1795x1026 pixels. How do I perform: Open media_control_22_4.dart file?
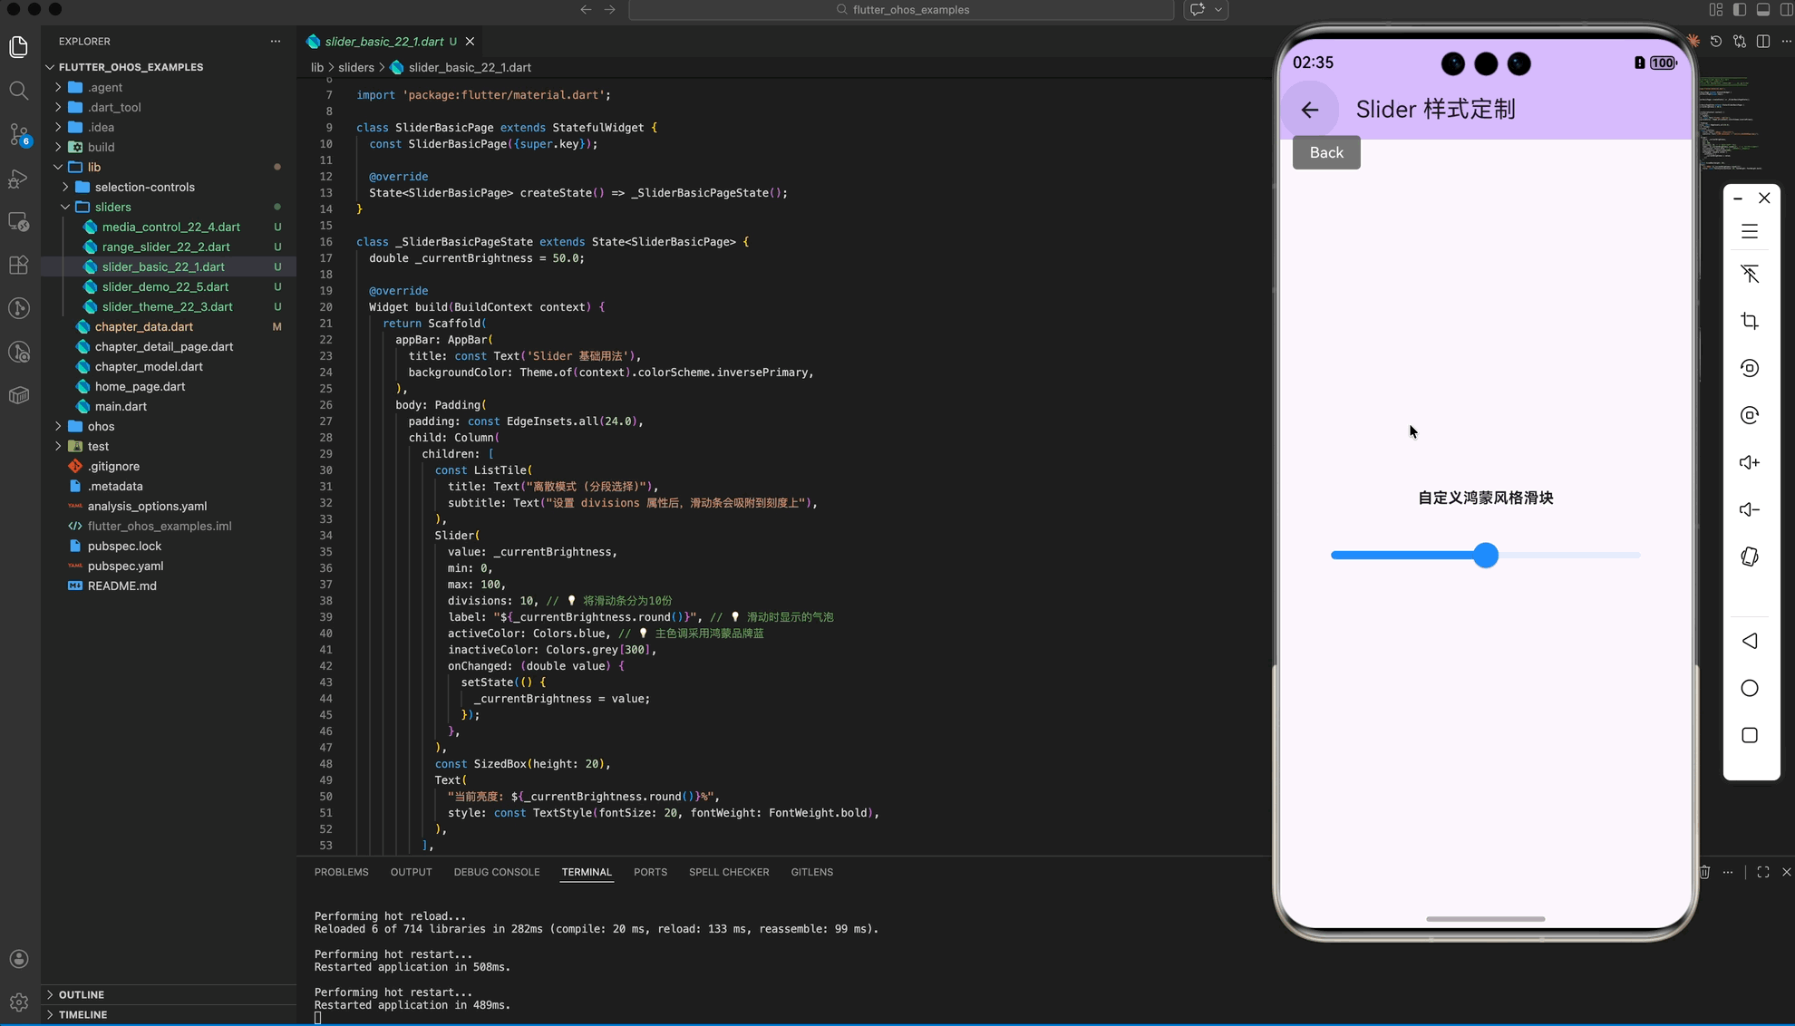click(170, 227)
